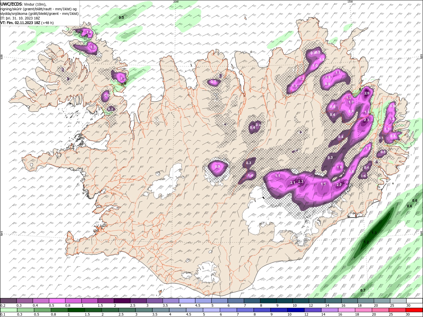
Task: Click the 2.3 snowfall value on the map
Action: click(366, 120)
